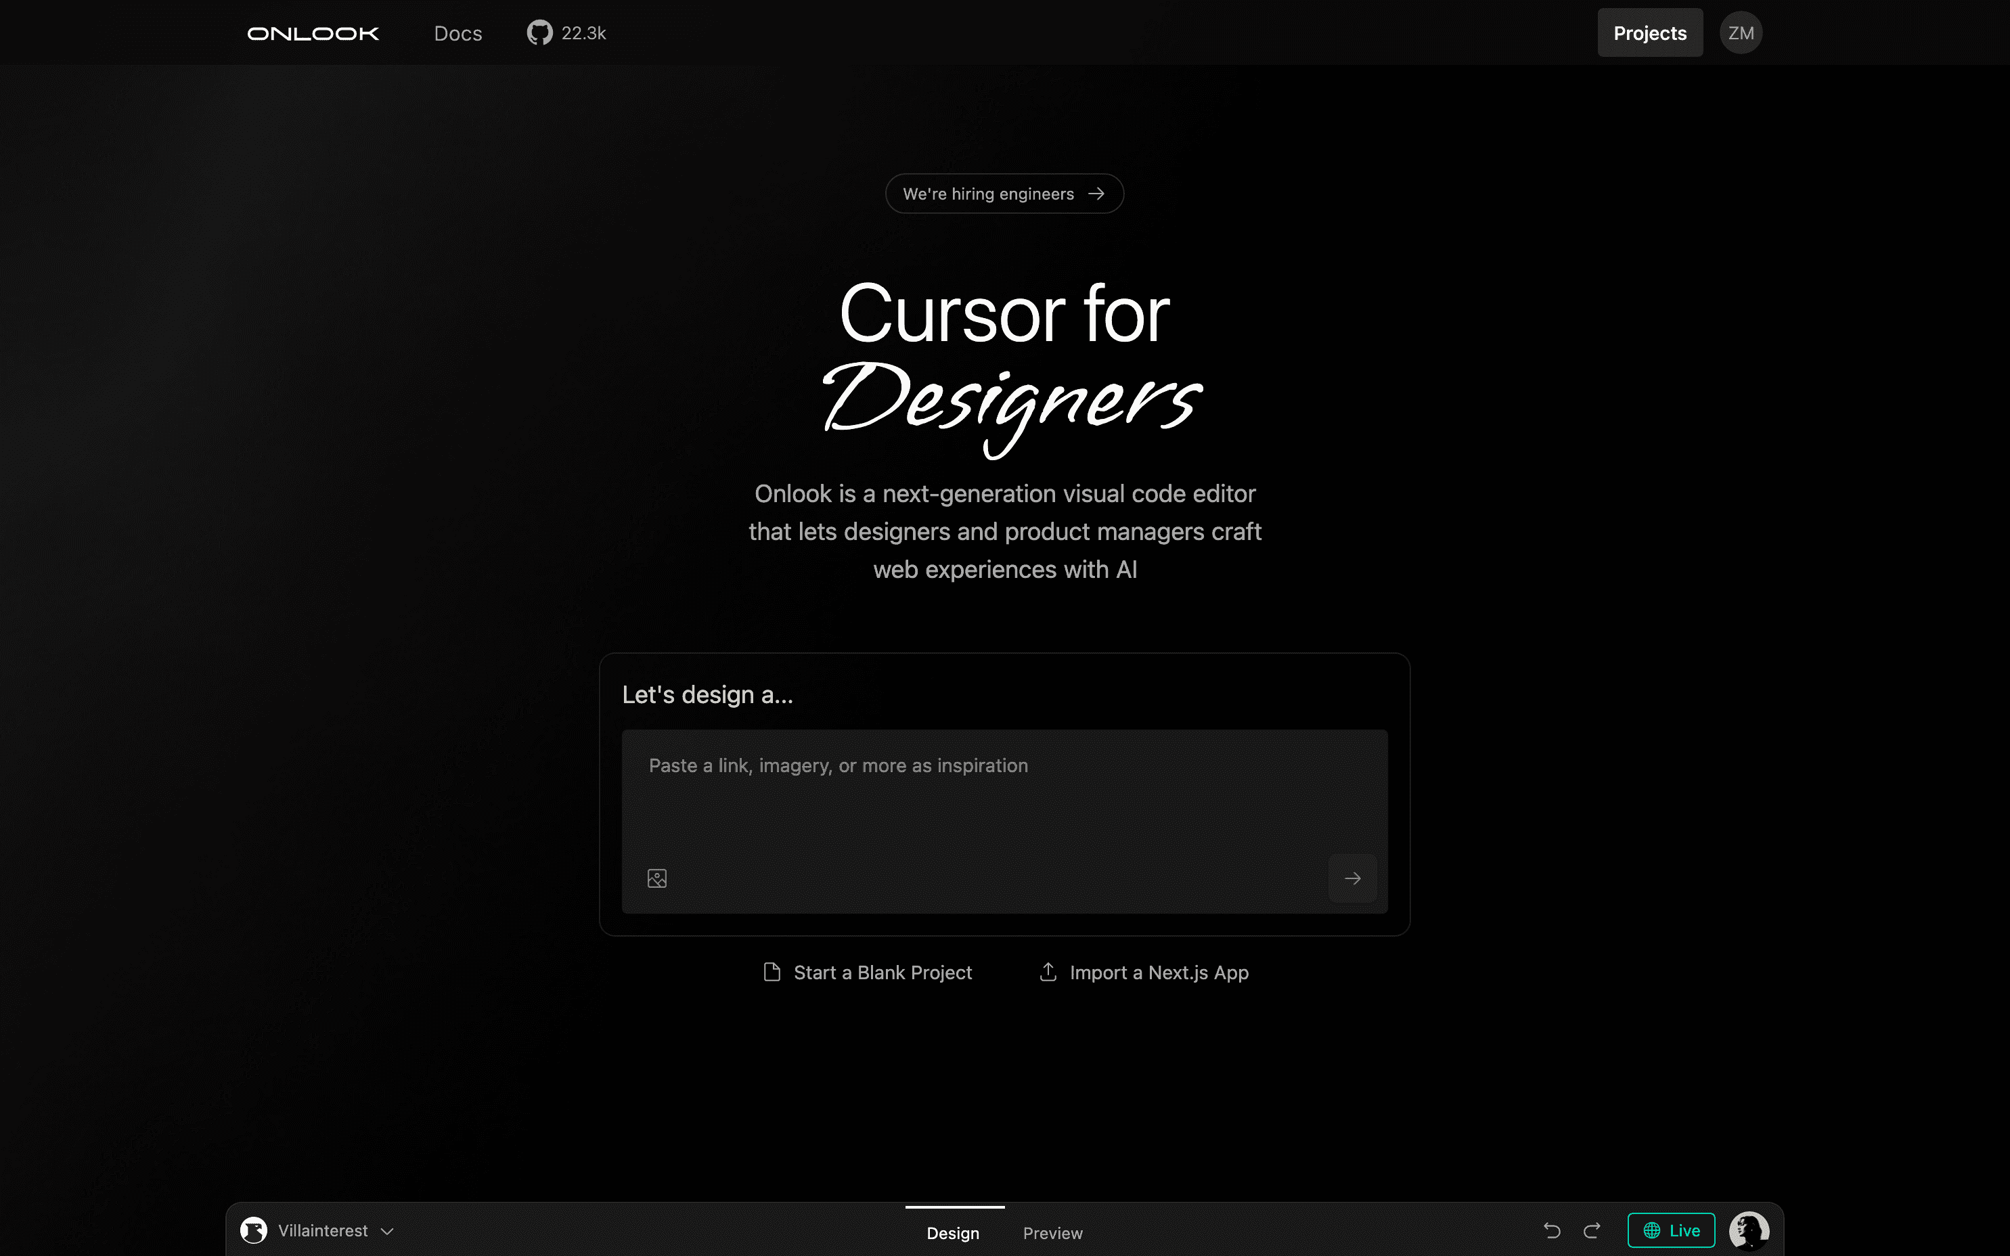The image size is (2010, 1256).
Task: Click the Villainterest project logo icon
Action: tap(254, 1230)
